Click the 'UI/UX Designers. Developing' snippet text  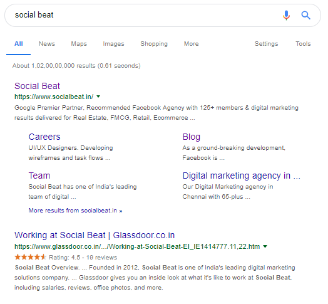[71, 153]
